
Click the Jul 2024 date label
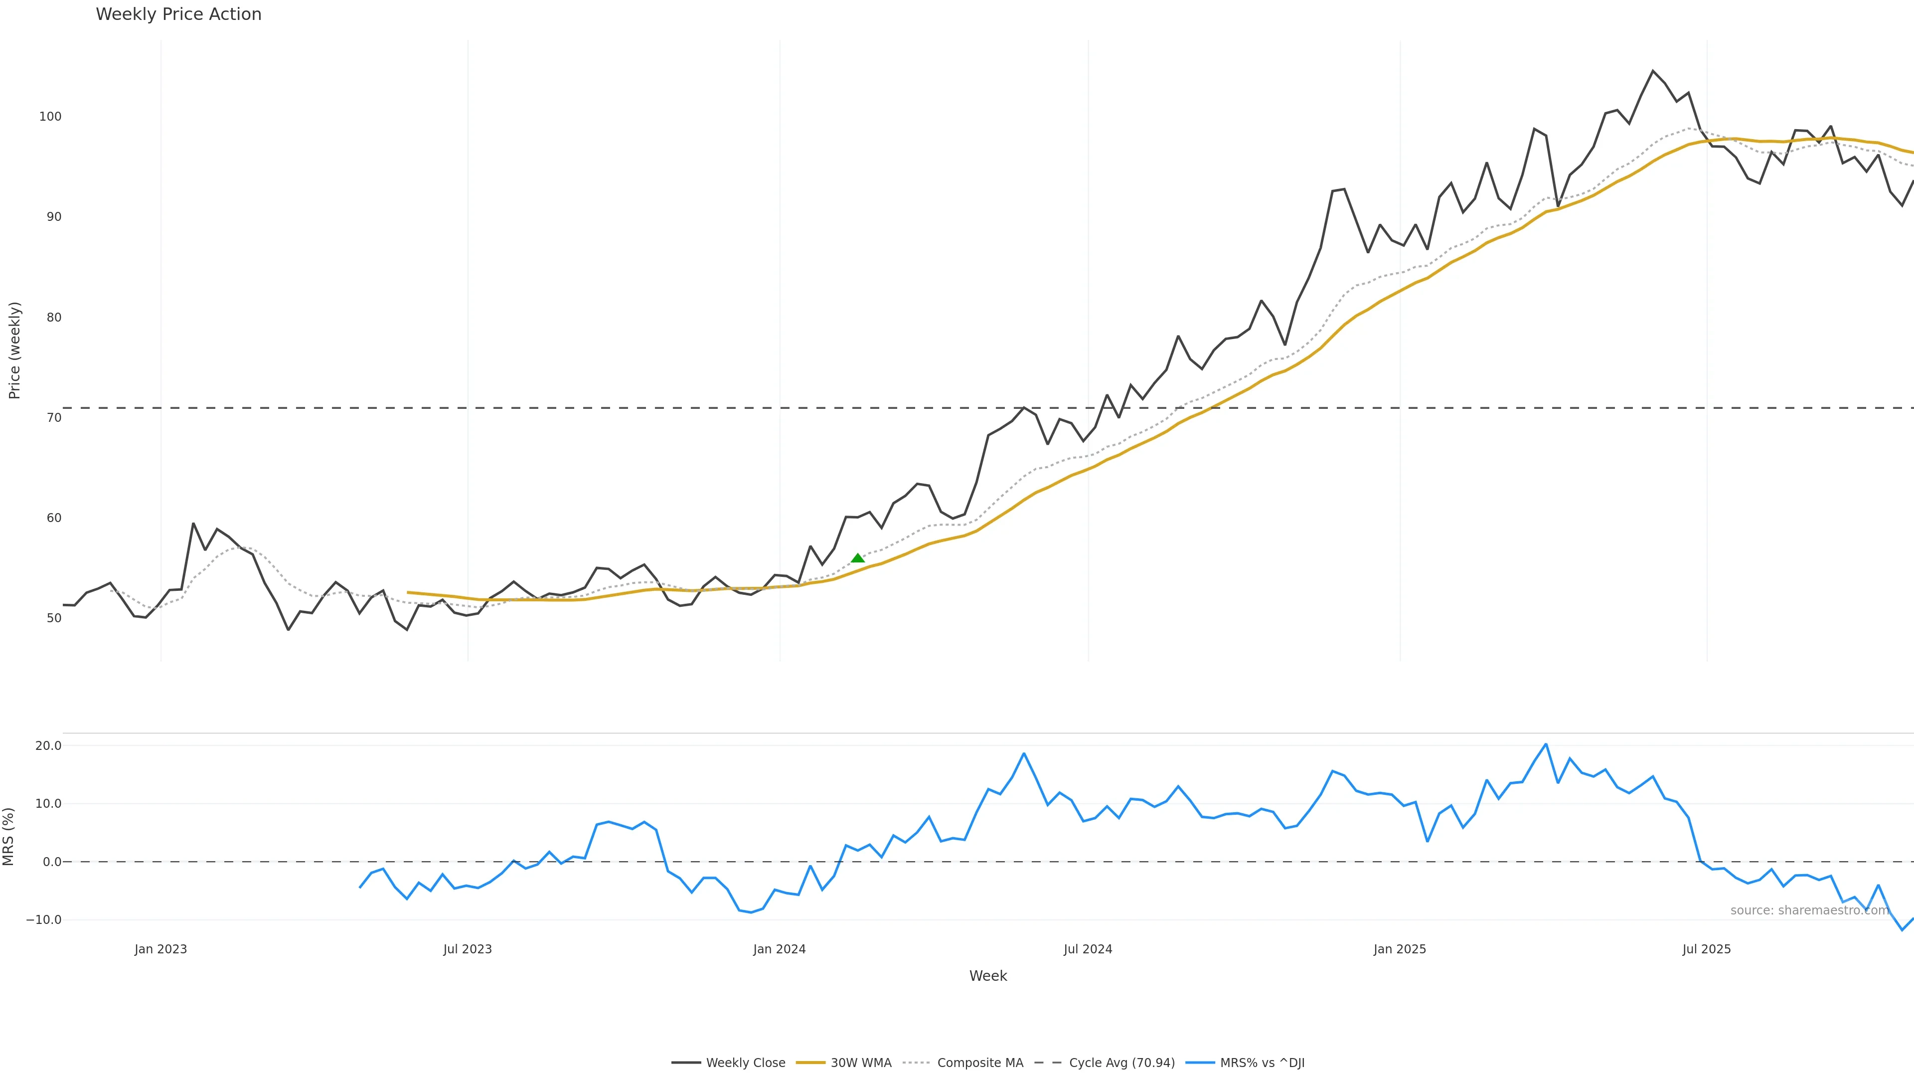coord(1087,949)
